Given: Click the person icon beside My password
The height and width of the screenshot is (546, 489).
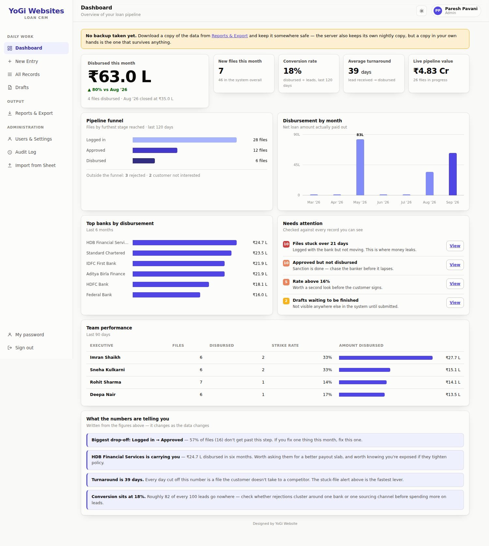Looking at the screenshot, I should (10, 335).
